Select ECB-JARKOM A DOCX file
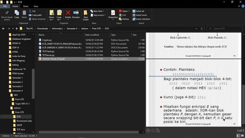245x138 pixels. 91,48
